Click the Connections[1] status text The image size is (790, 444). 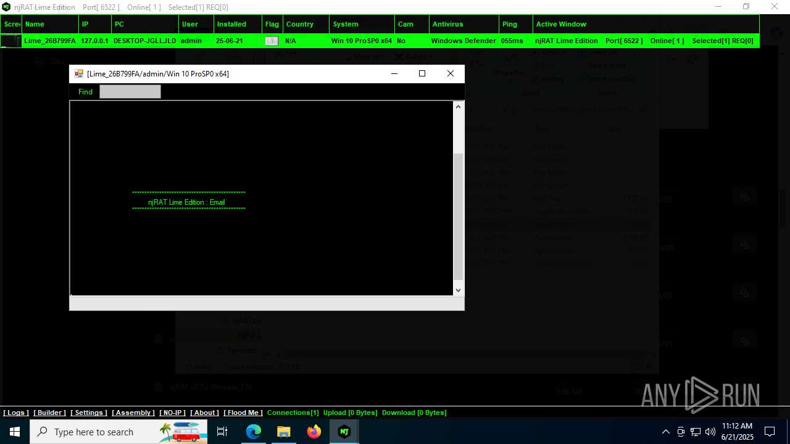(293, 413)
